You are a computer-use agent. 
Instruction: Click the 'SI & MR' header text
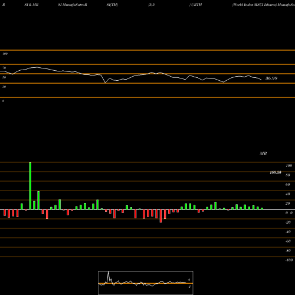tap(31, 5)
